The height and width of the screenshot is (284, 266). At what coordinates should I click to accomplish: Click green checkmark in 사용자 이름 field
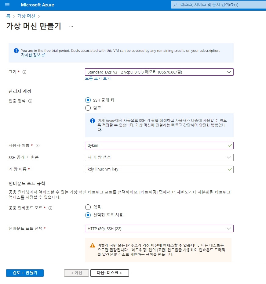tap(230, 146)
